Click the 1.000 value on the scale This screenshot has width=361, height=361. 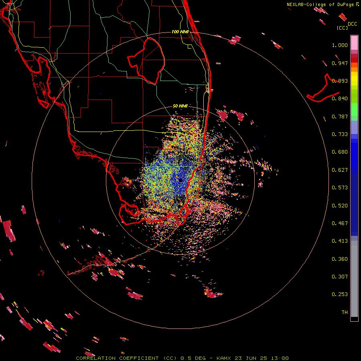click(340, 45)
